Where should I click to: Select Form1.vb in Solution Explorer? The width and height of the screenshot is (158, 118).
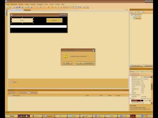click(x=138, y=18)
